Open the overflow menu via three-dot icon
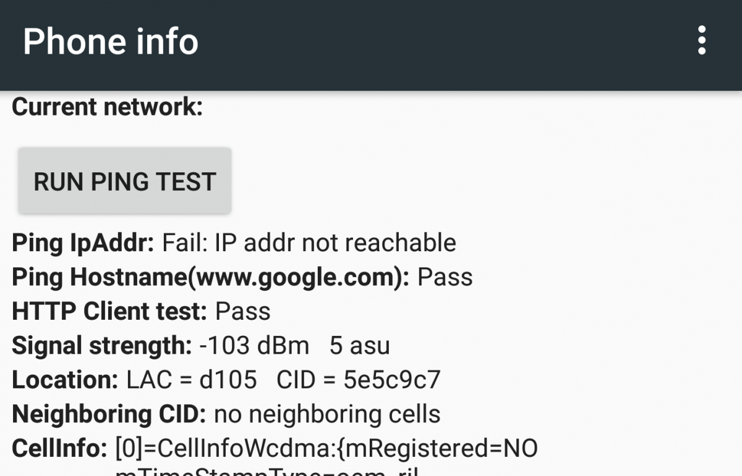 coord(702,41)
